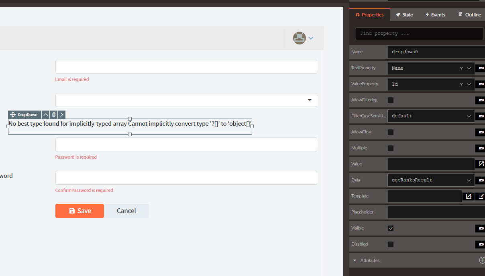This screenshot has height=276, width=485.
Task: Uncheck the Visible checkbox
Action: point(391,228)
